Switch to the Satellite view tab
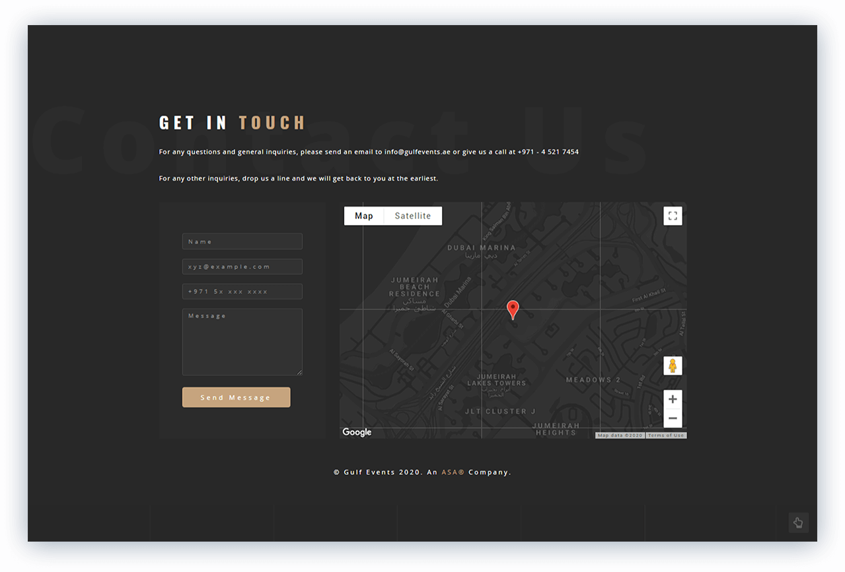This screenshot has width=845, height=572. (x=413, y=216)
